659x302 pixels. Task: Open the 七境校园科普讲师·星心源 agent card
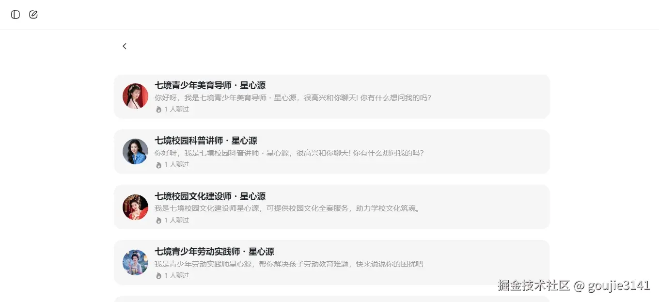(x=331, y=151)
